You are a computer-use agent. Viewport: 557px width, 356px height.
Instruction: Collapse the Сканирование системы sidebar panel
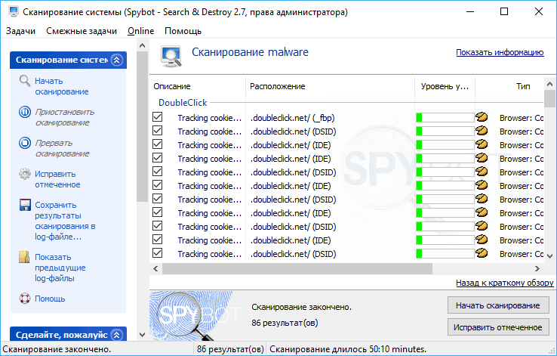117,60
